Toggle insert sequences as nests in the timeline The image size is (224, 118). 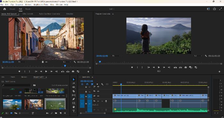point(82,84)
